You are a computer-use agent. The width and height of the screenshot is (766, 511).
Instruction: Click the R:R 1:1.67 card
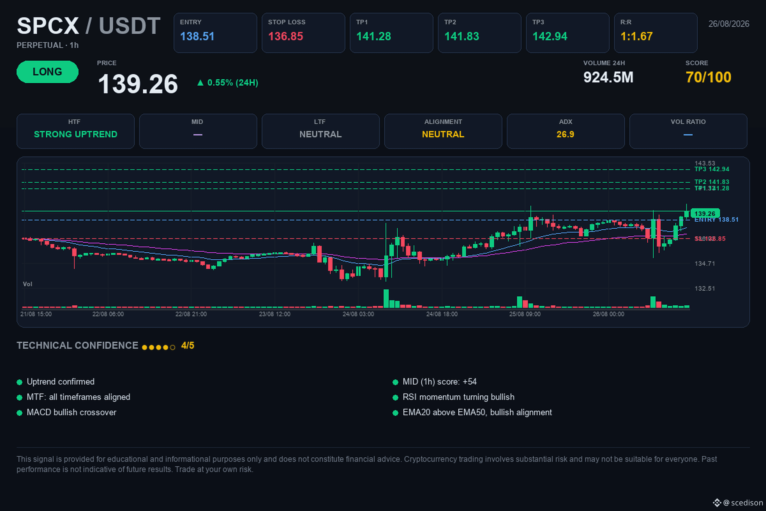[x=656, y=33]
